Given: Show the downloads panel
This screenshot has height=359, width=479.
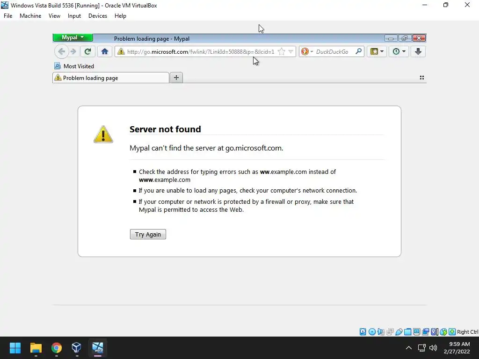Looking at the screenshot, I should 418,51.
